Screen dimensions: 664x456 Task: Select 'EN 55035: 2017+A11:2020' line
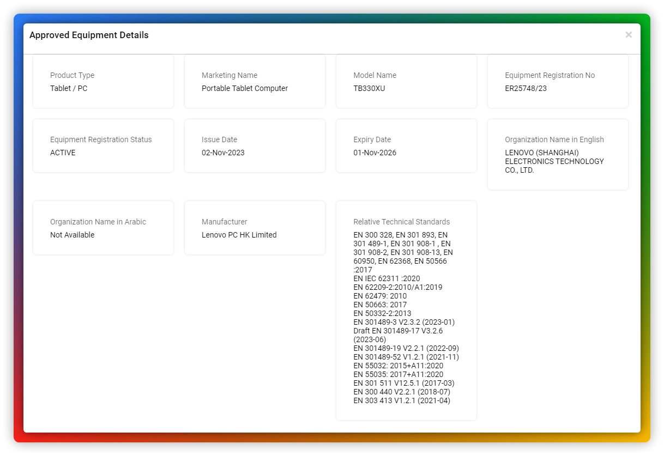(399, 374)
